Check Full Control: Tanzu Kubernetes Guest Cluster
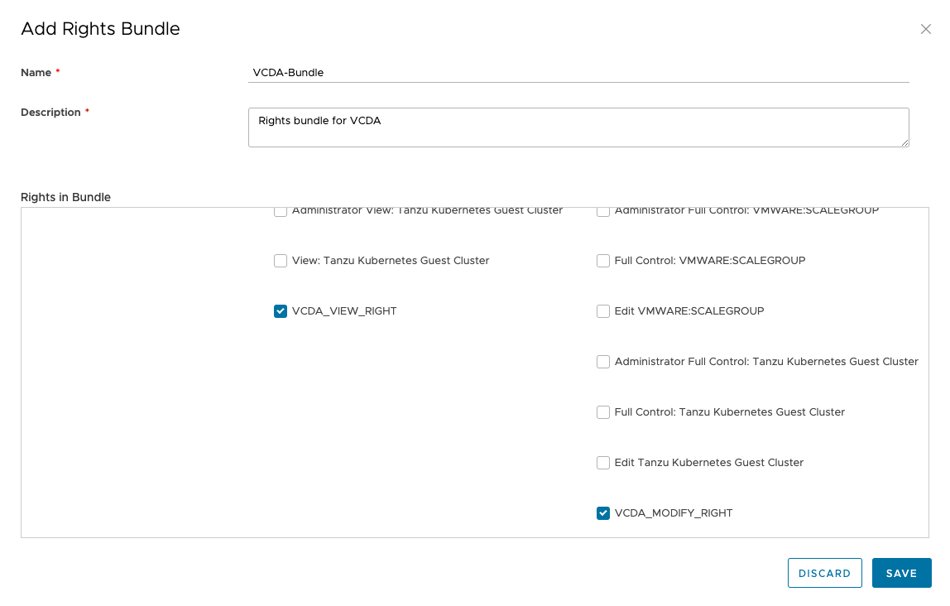950x606 pixels. pos(603,412)
